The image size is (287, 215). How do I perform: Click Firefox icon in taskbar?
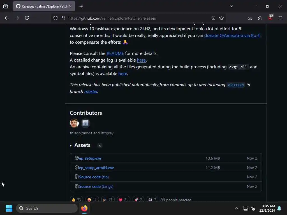(84, 208)
